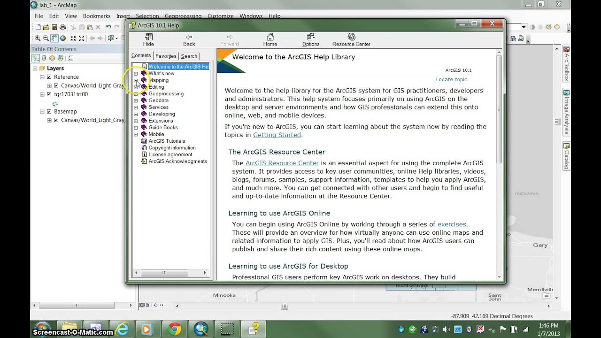
Task: Click the tgr17031trt00 polygon symbol
Action: coord(56,104)
